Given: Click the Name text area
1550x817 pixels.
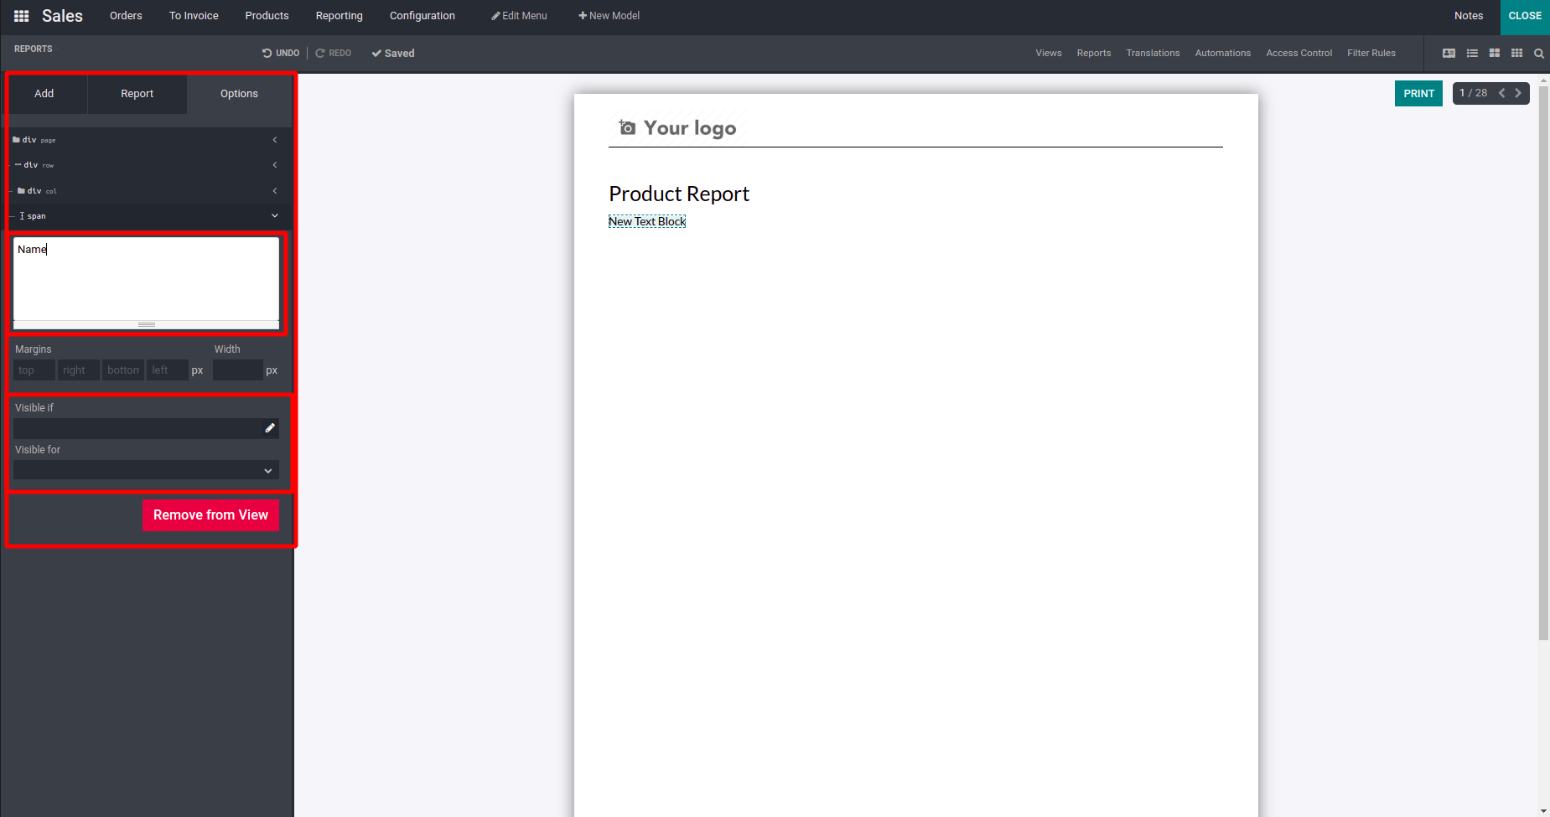Looking at the screenshot, I should [146, 279].
